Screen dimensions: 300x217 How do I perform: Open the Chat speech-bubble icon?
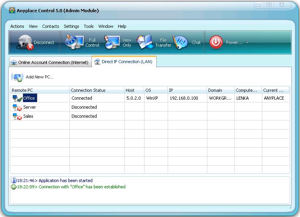coord(180,42)
